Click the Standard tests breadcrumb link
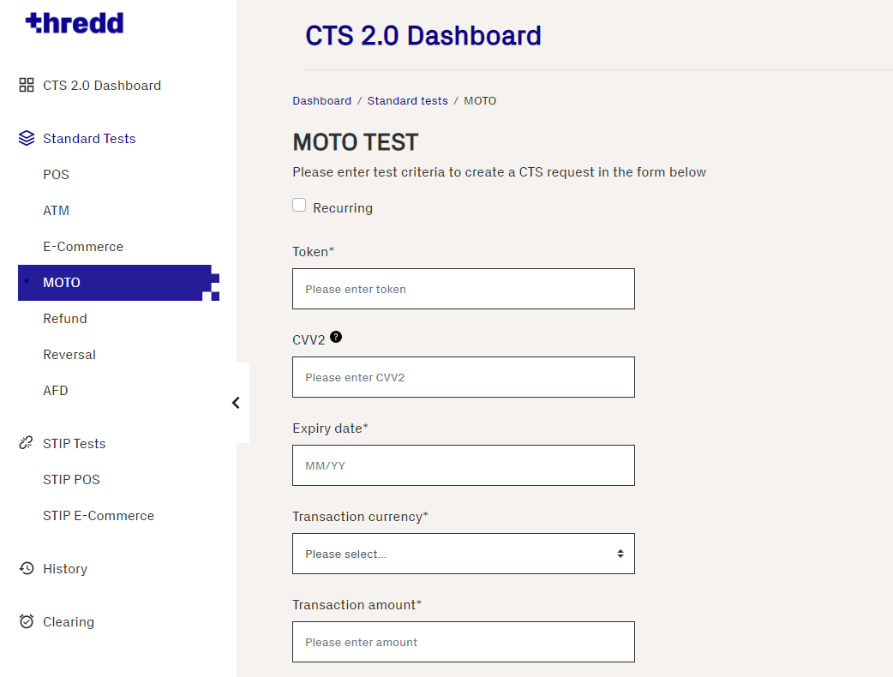The image size is (893, 677). point(407,101)
